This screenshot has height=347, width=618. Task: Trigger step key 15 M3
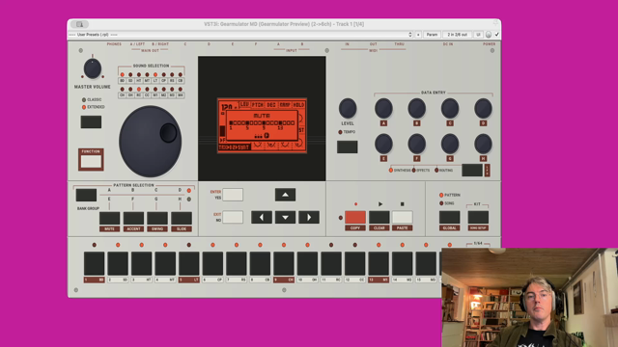tap(426, 263)
